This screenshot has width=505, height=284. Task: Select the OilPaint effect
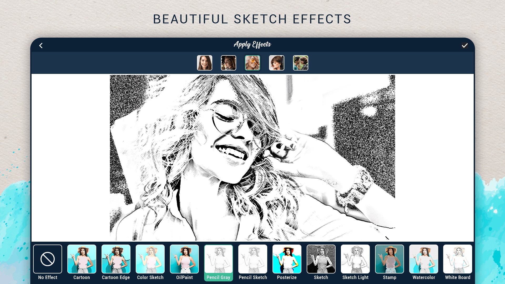(x=184, y=259)
